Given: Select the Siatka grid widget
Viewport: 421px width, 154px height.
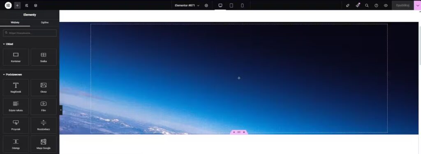Looking at the screenshot, I should point(44,57).
